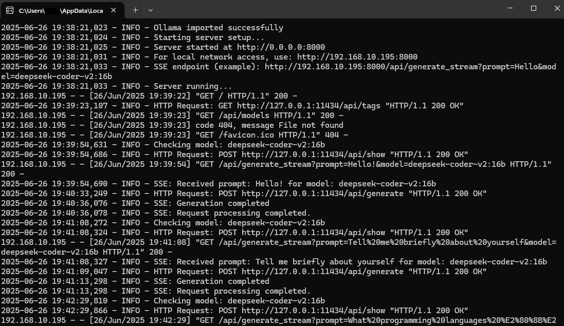
Task: Click the GET /favicon.ico 404 log entry
Action: point(174,135)
